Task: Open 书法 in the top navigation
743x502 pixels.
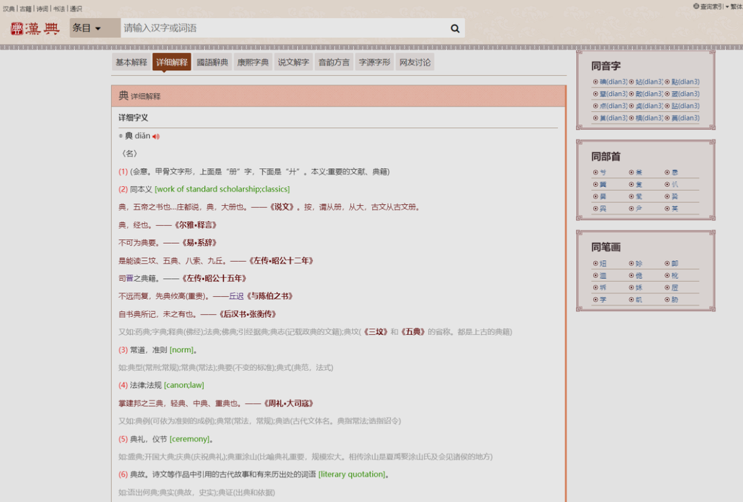Action: point(58,8)
